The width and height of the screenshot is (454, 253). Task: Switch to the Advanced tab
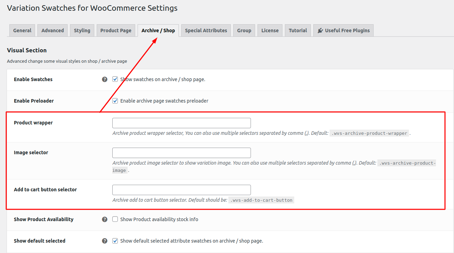pos(53,30)
